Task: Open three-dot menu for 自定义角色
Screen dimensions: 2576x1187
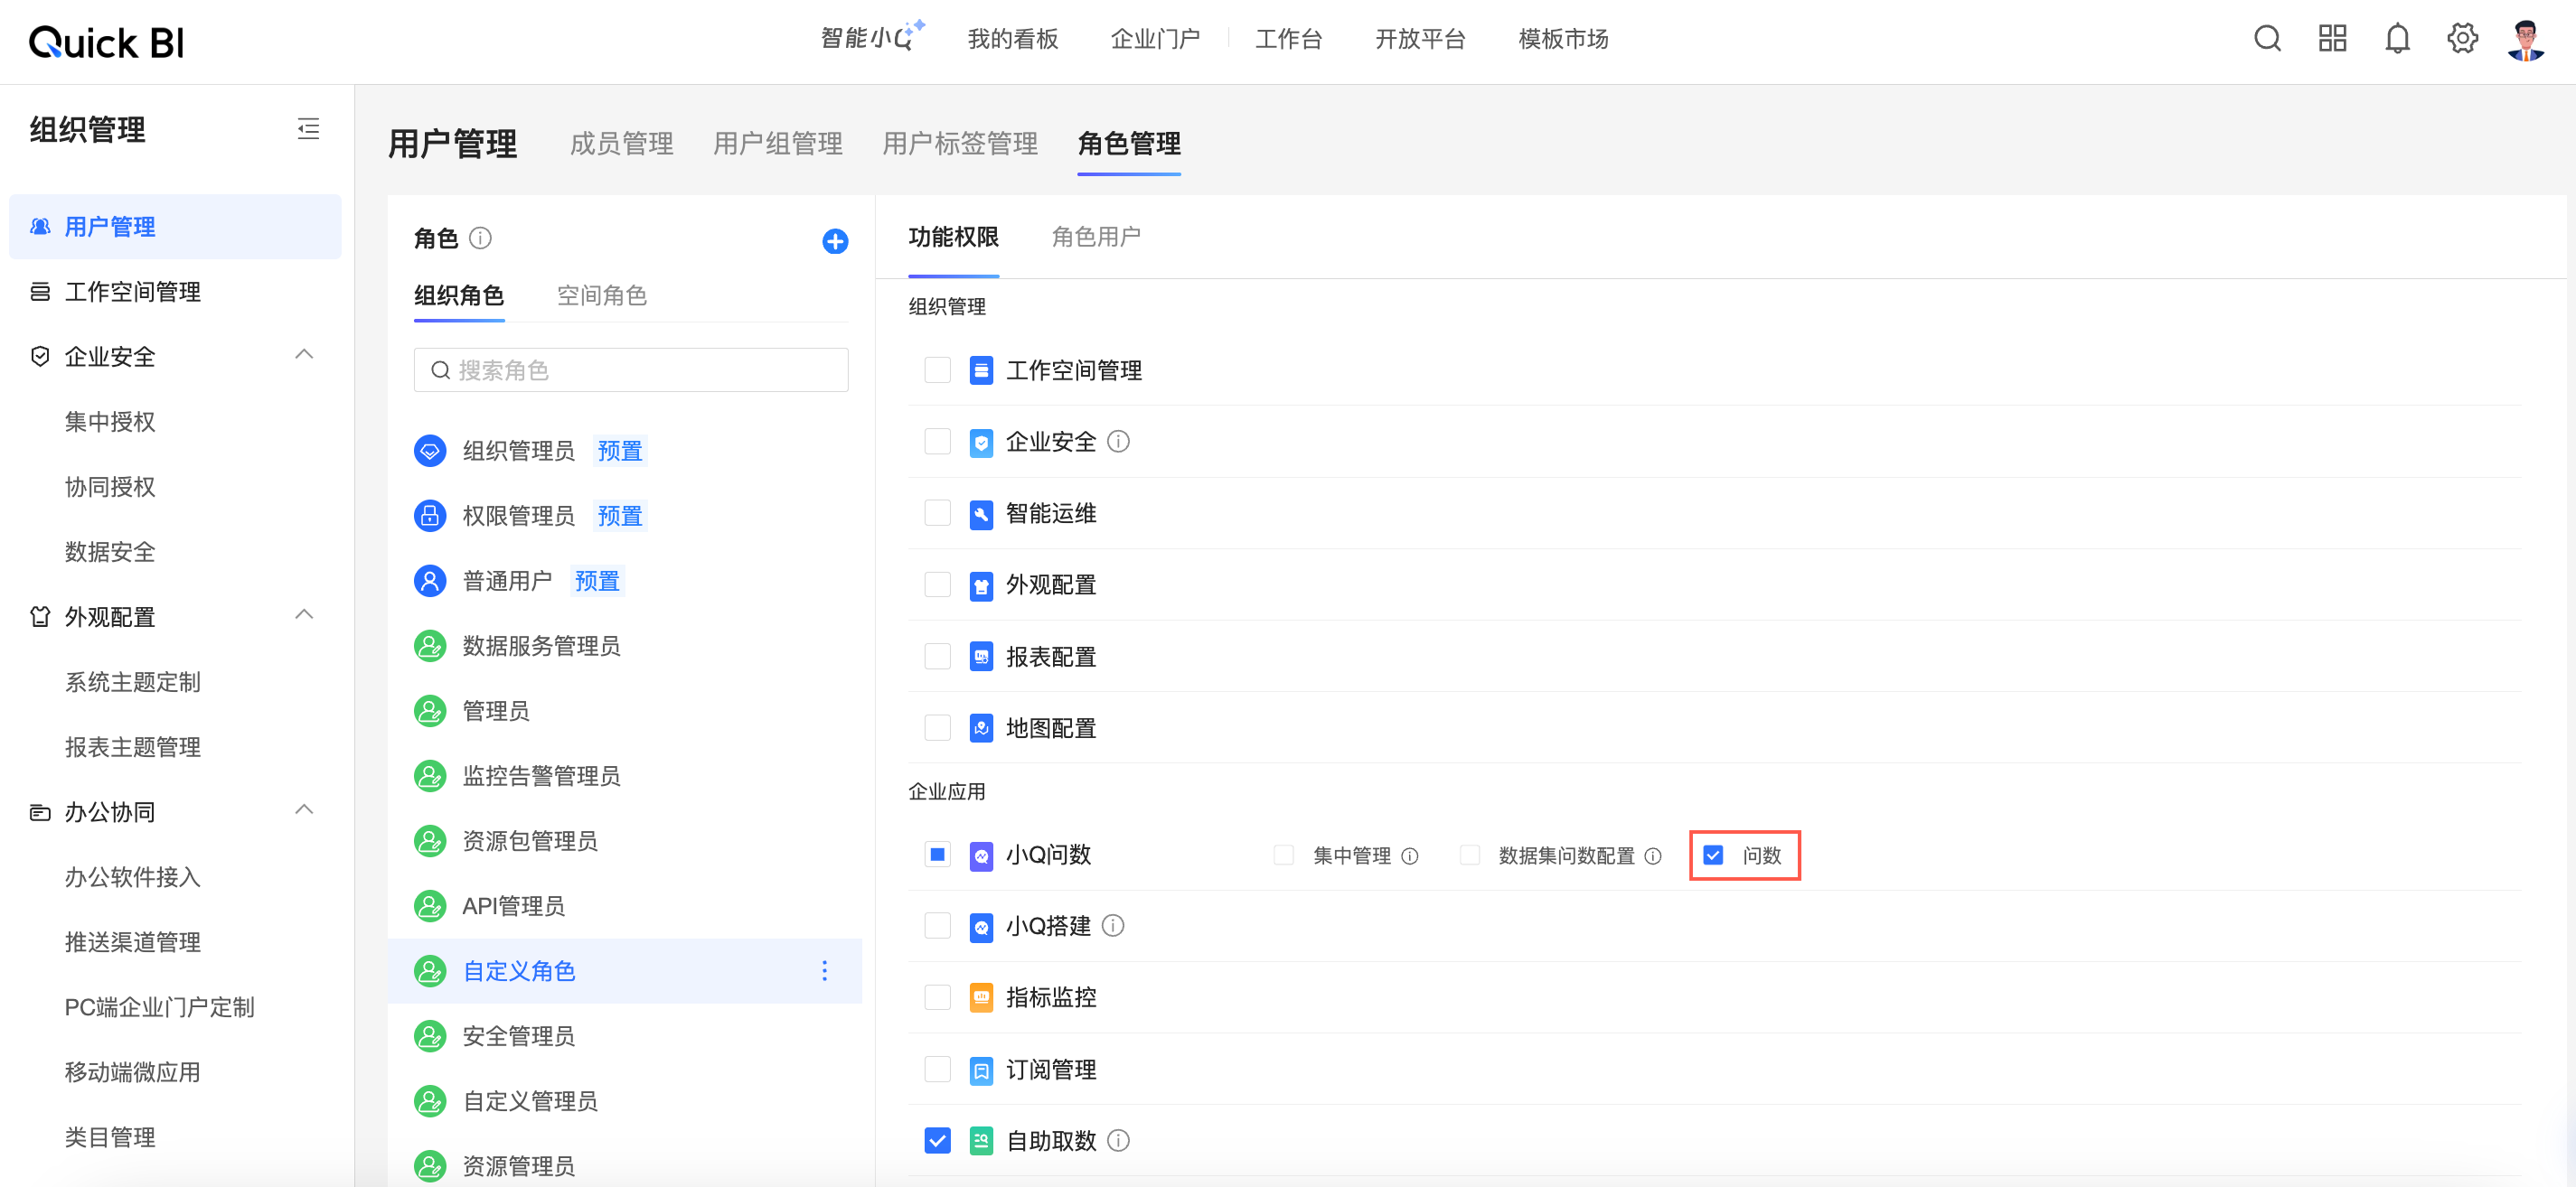Action: [824, 970]
